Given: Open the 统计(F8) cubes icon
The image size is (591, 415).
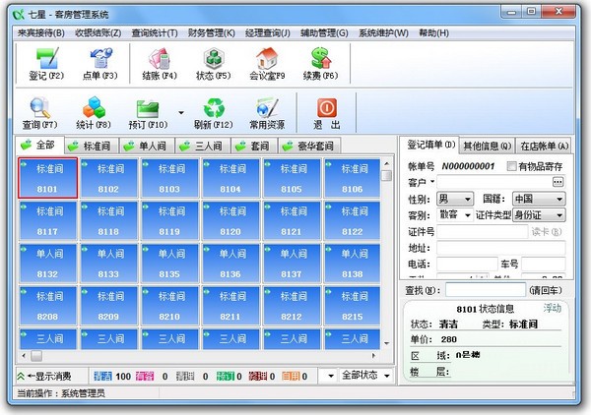Looking at the screenshot, I should (x=94, y=107).
